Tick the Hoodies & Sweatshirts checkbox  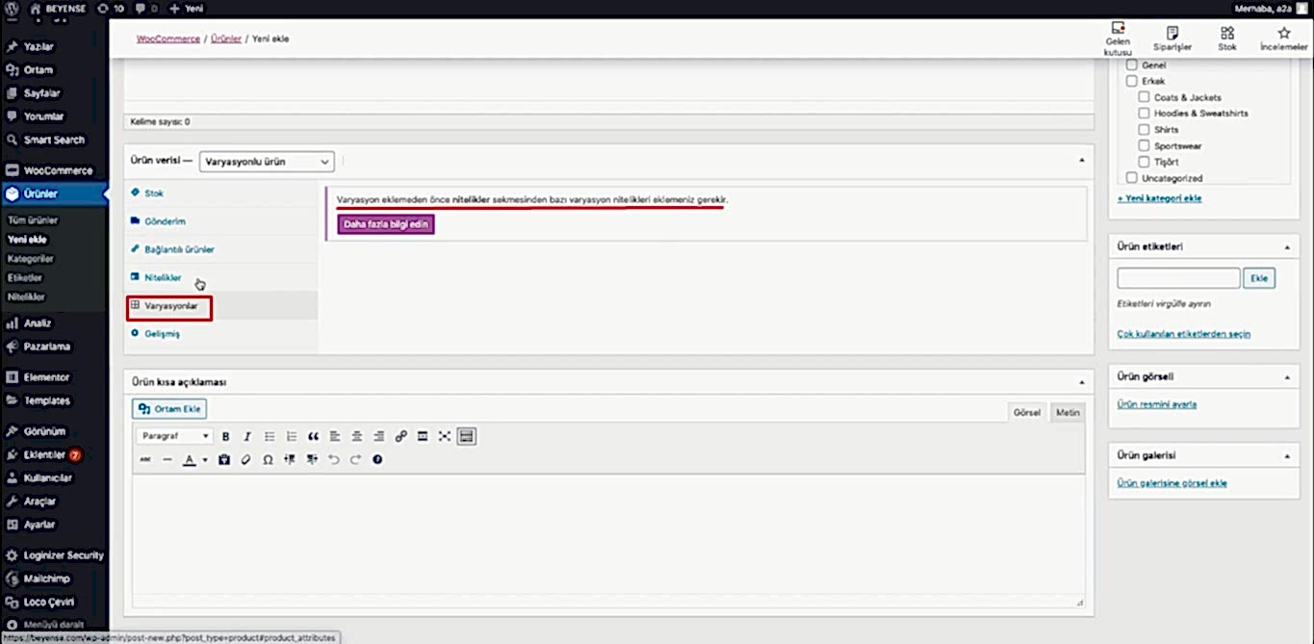pos(1145,114)
